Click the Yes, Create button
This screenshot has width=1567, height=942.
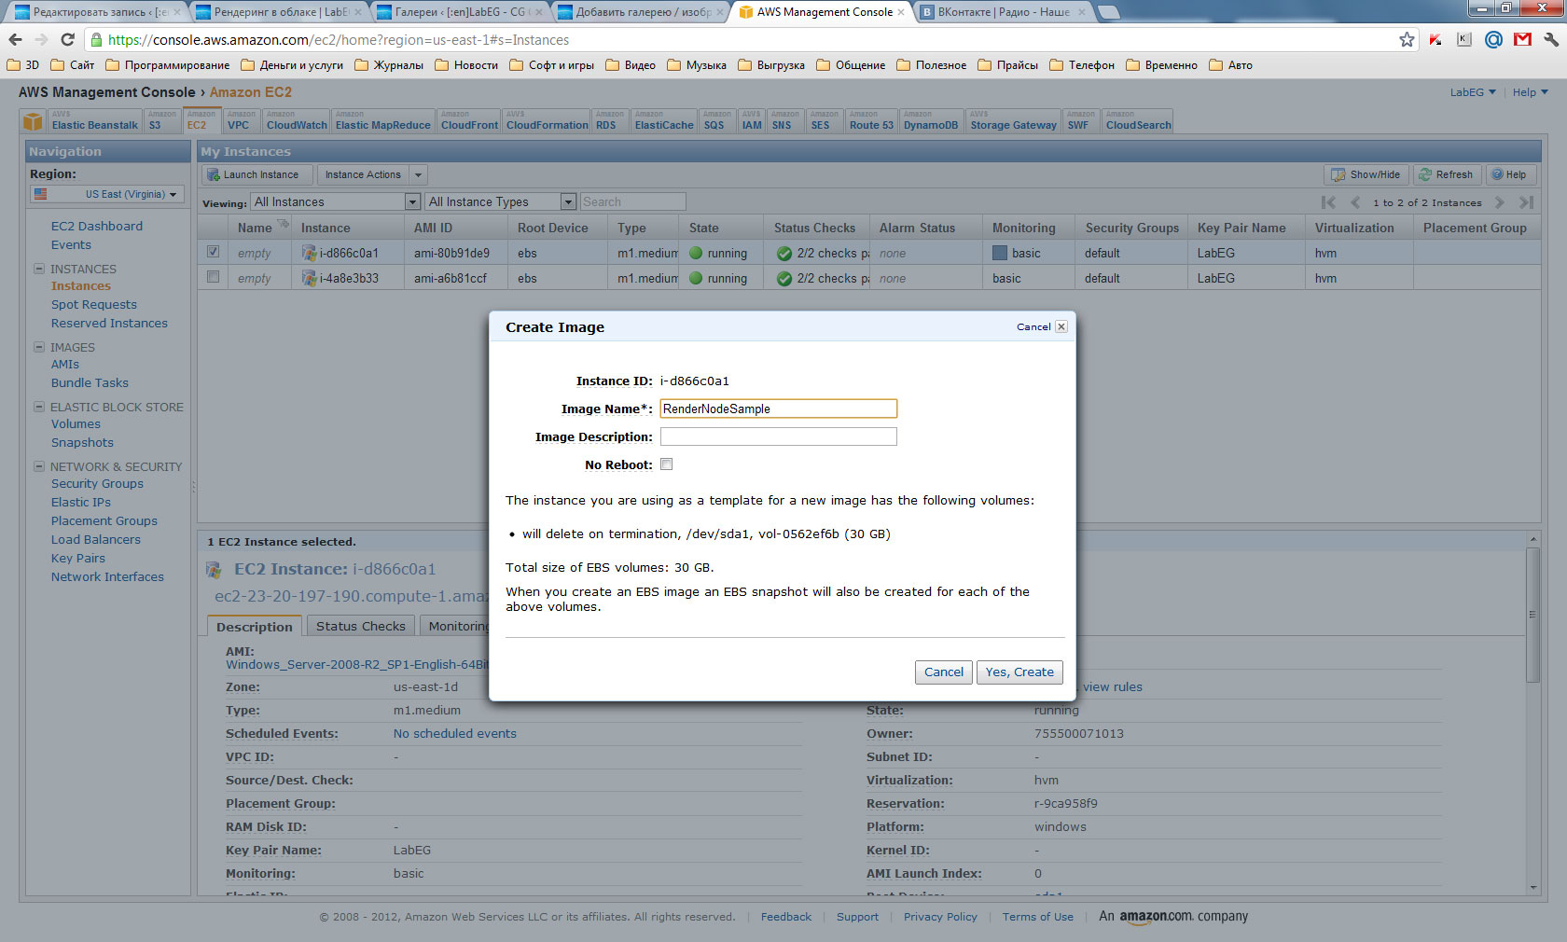point(1019,672)
